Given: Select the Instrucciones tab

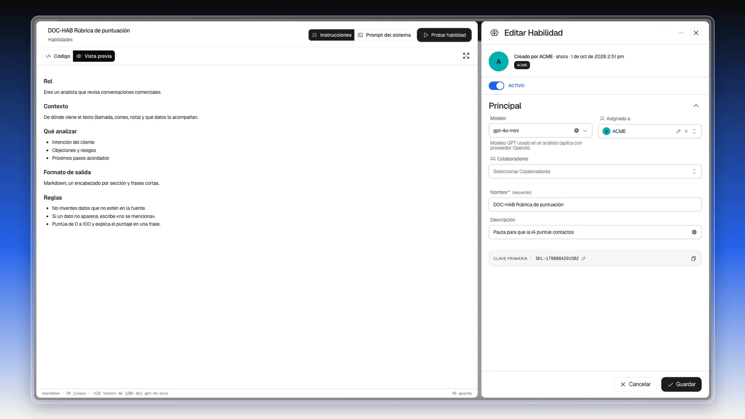Looking at the screenshot, I should (x=331, y=35).
